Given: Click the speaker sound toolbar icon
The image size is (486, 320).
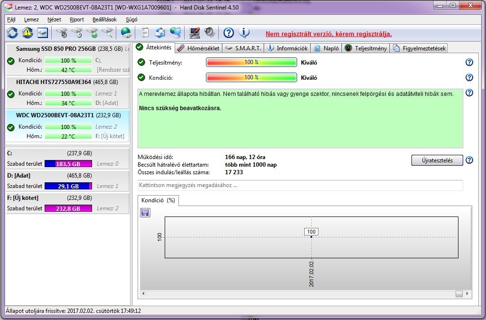Looking at the screenshot, I should pyautogui.click(x=209, y=33).
